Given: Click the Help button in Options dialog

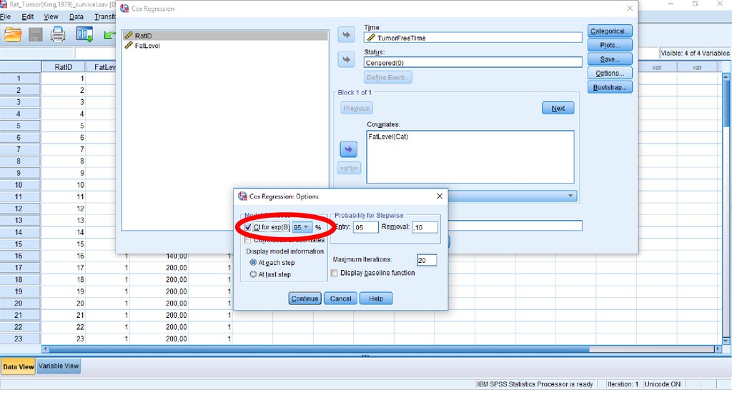Looking at the screenshot, I should coord(376,299).
